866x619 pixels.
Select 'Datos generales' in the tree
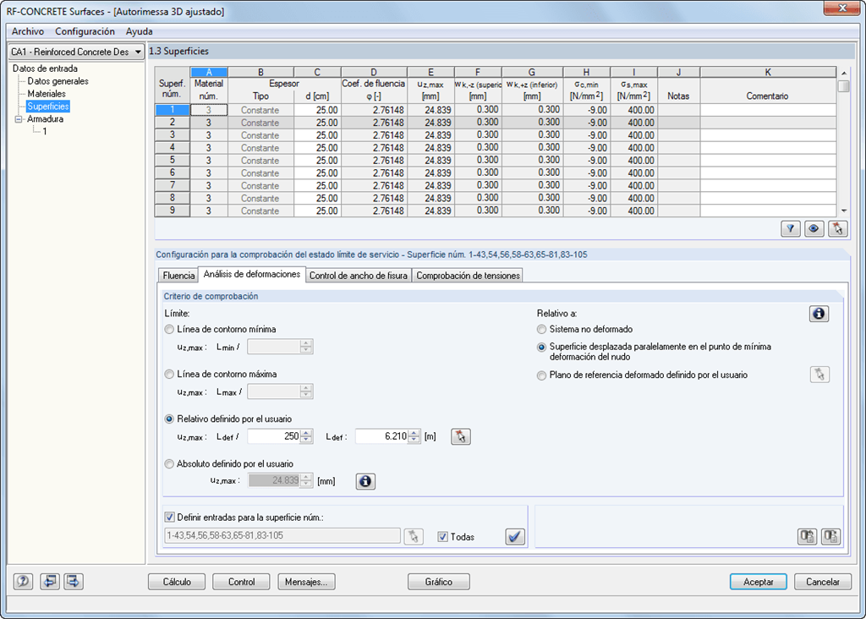click(58, 81)
